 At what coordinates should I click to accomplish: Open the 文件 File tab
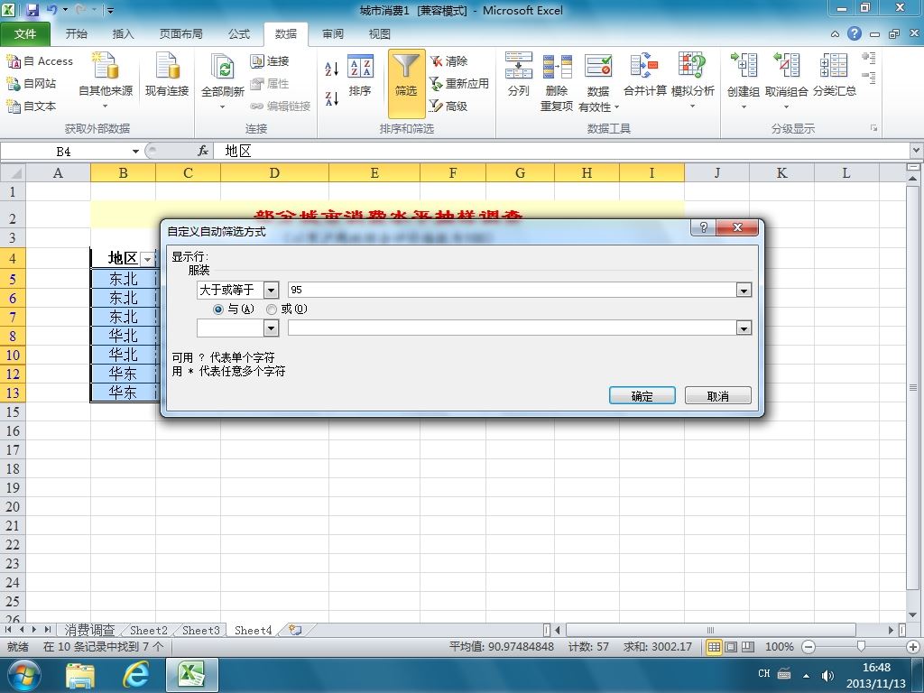(x=24, y=33)
